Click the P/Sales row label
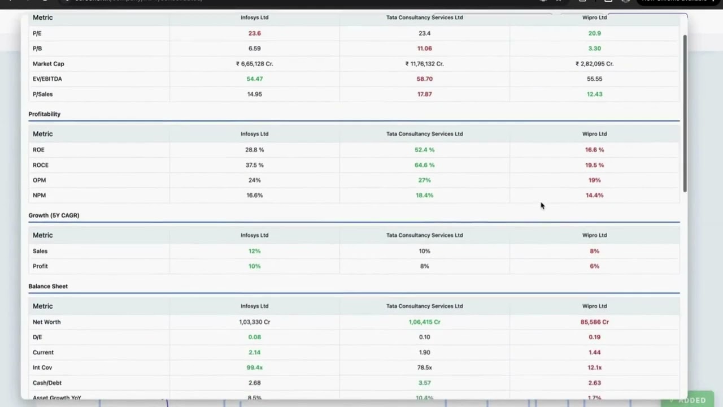This screenshot has width=723, height=407. (43, 94)
